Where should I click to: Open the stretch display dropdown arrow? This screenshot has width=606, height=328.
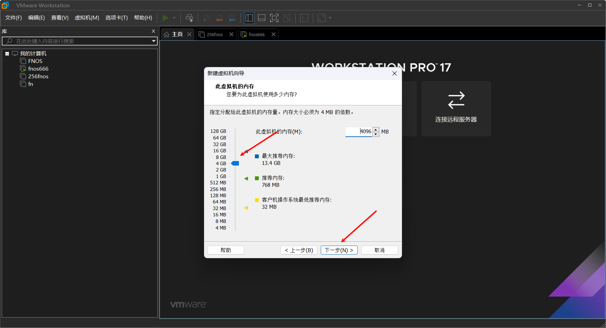[x=330, y=18]
